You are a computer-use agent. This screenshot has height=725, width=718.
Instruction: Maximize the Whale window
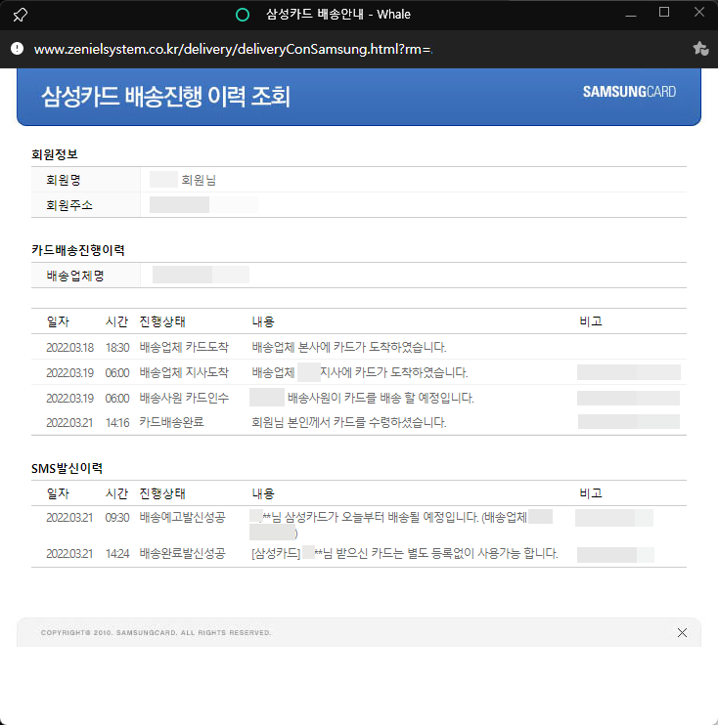(664, 12)
